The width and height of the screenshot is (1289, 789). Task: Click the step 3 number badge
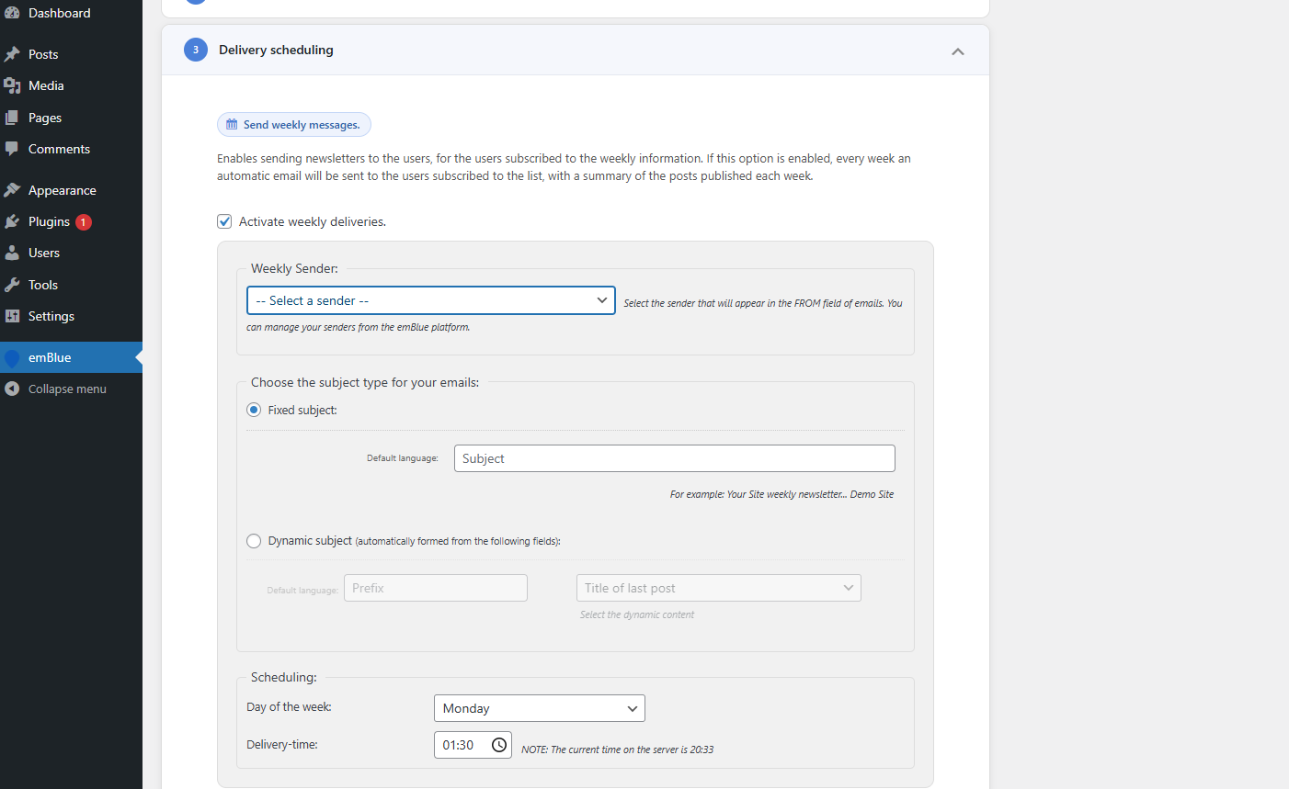click(195, 50)
